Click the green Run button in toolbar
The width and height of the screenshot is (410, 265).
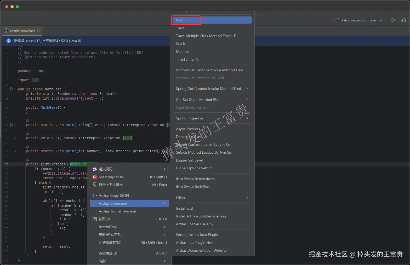(x=392, y=20)
